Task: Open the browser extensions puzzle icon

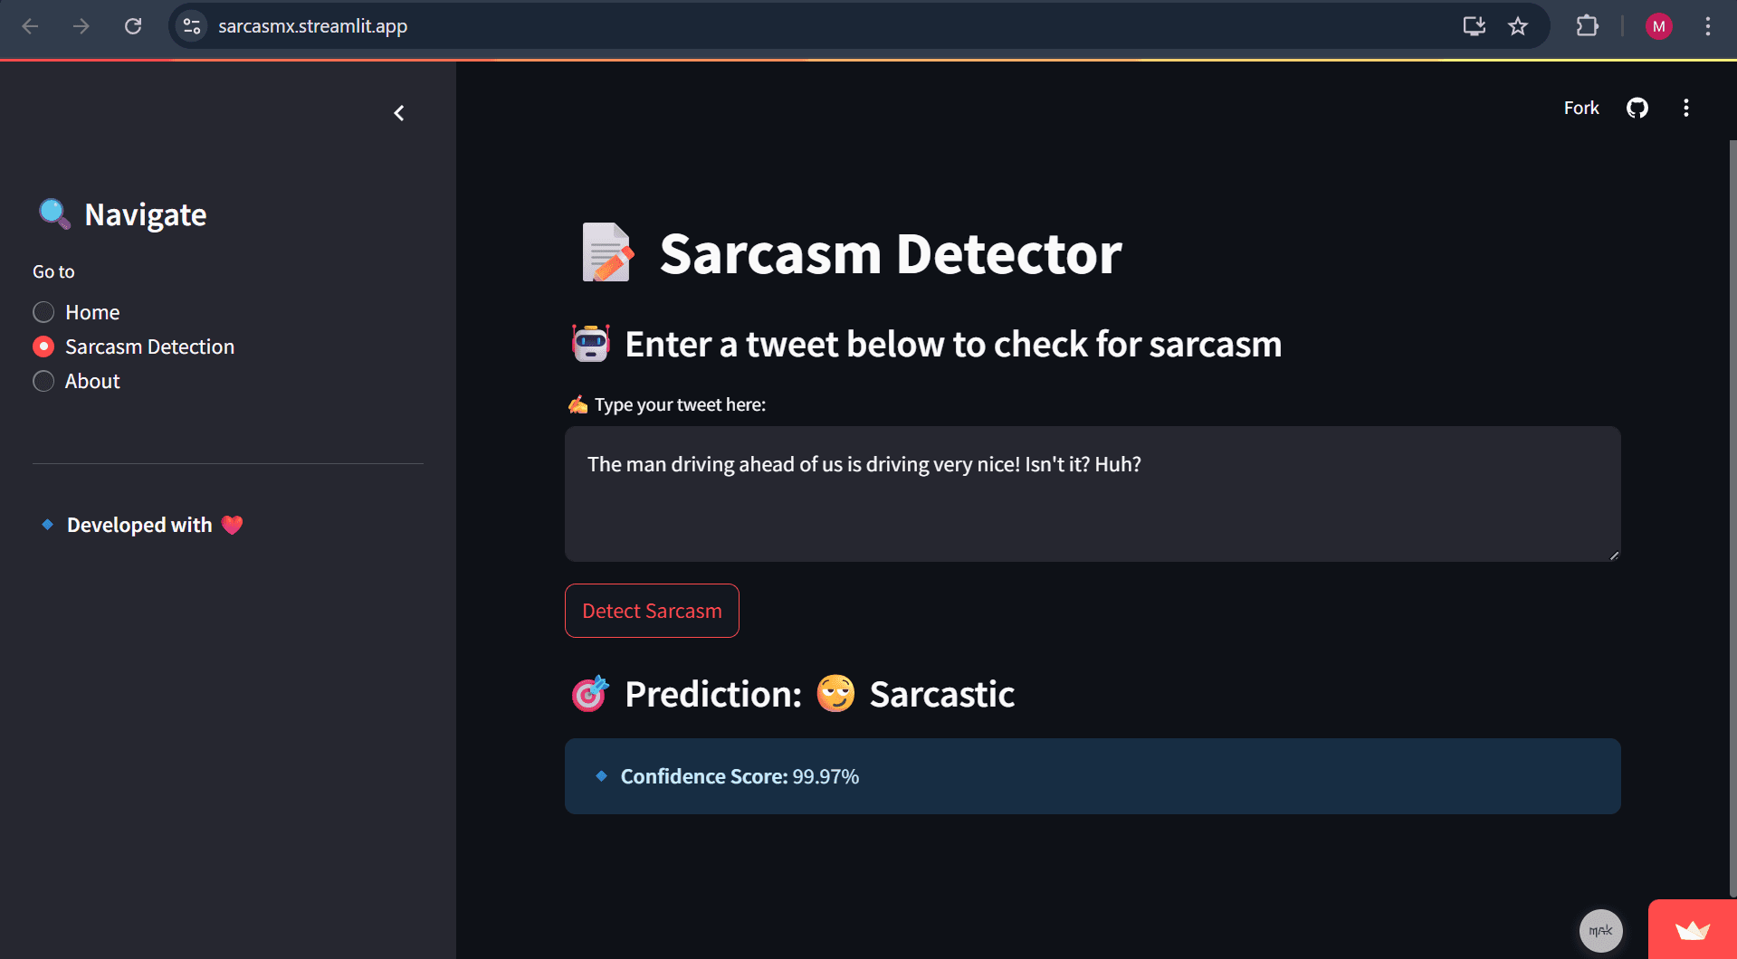Action: point(1587,26)
